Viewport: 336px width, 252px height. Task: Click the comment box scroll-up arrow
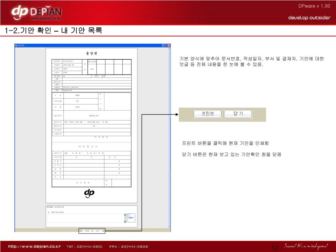coord(125,215)
